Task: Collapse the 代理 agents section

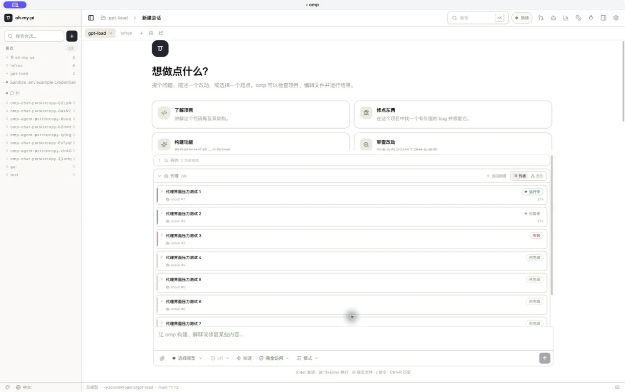Action: pos(159,176)
